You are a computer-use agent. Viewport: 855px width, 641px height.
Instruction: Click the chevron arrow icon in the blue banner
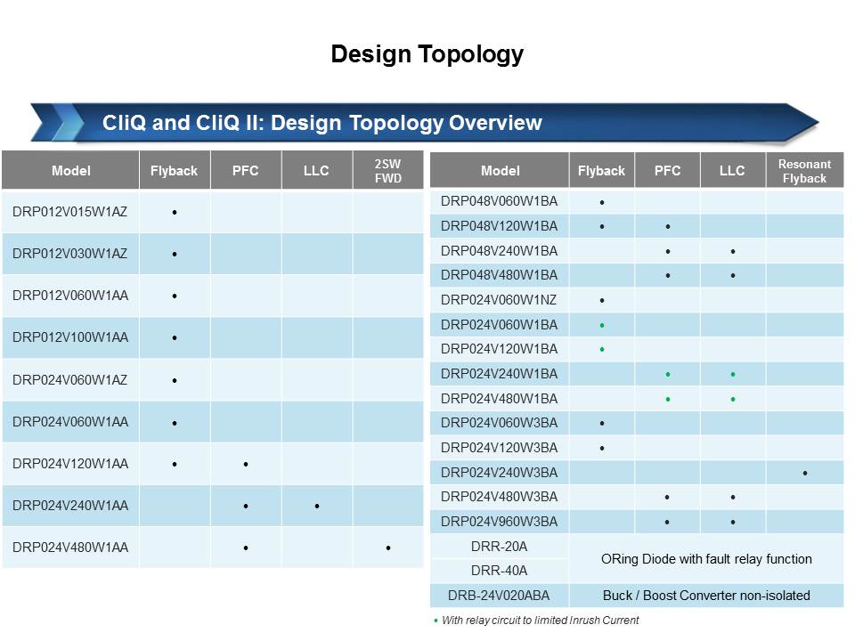(61, 123)
